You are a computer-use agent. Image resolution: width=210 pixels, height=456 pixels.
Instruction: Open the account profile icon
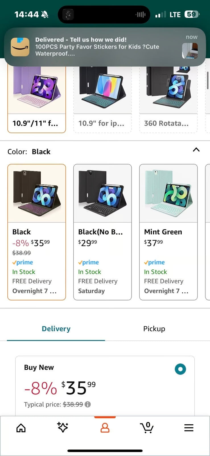[x=105, y=428]
